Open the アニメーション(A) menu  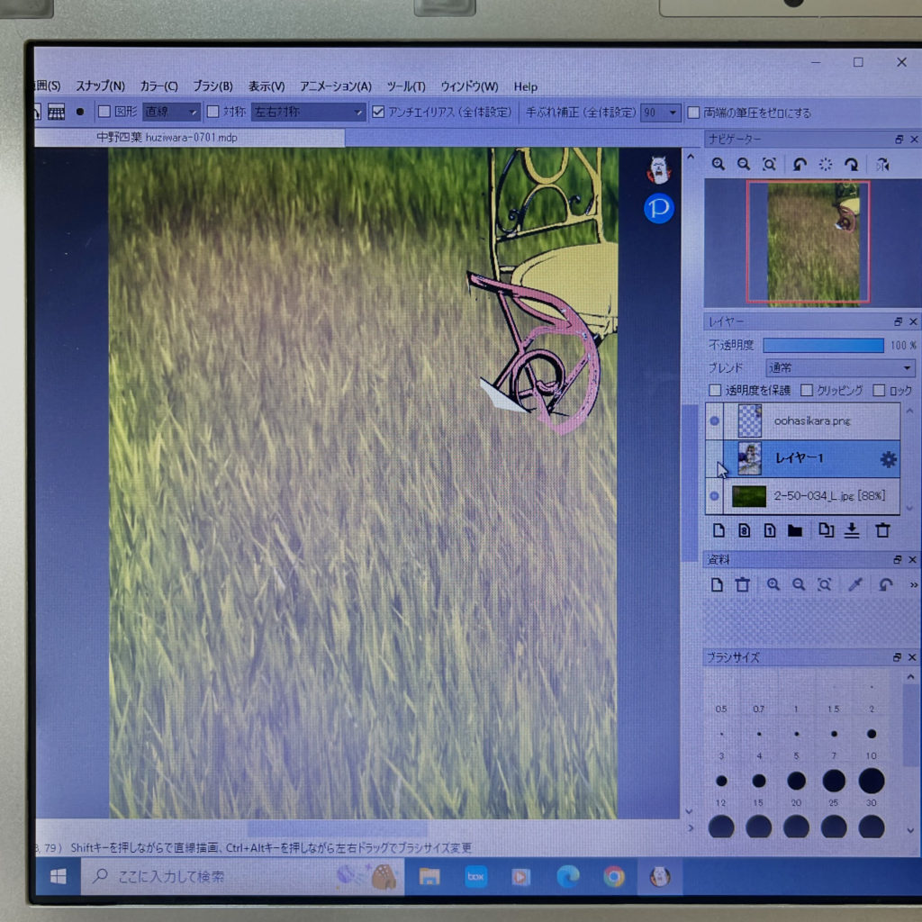click(x=335, y=86)
